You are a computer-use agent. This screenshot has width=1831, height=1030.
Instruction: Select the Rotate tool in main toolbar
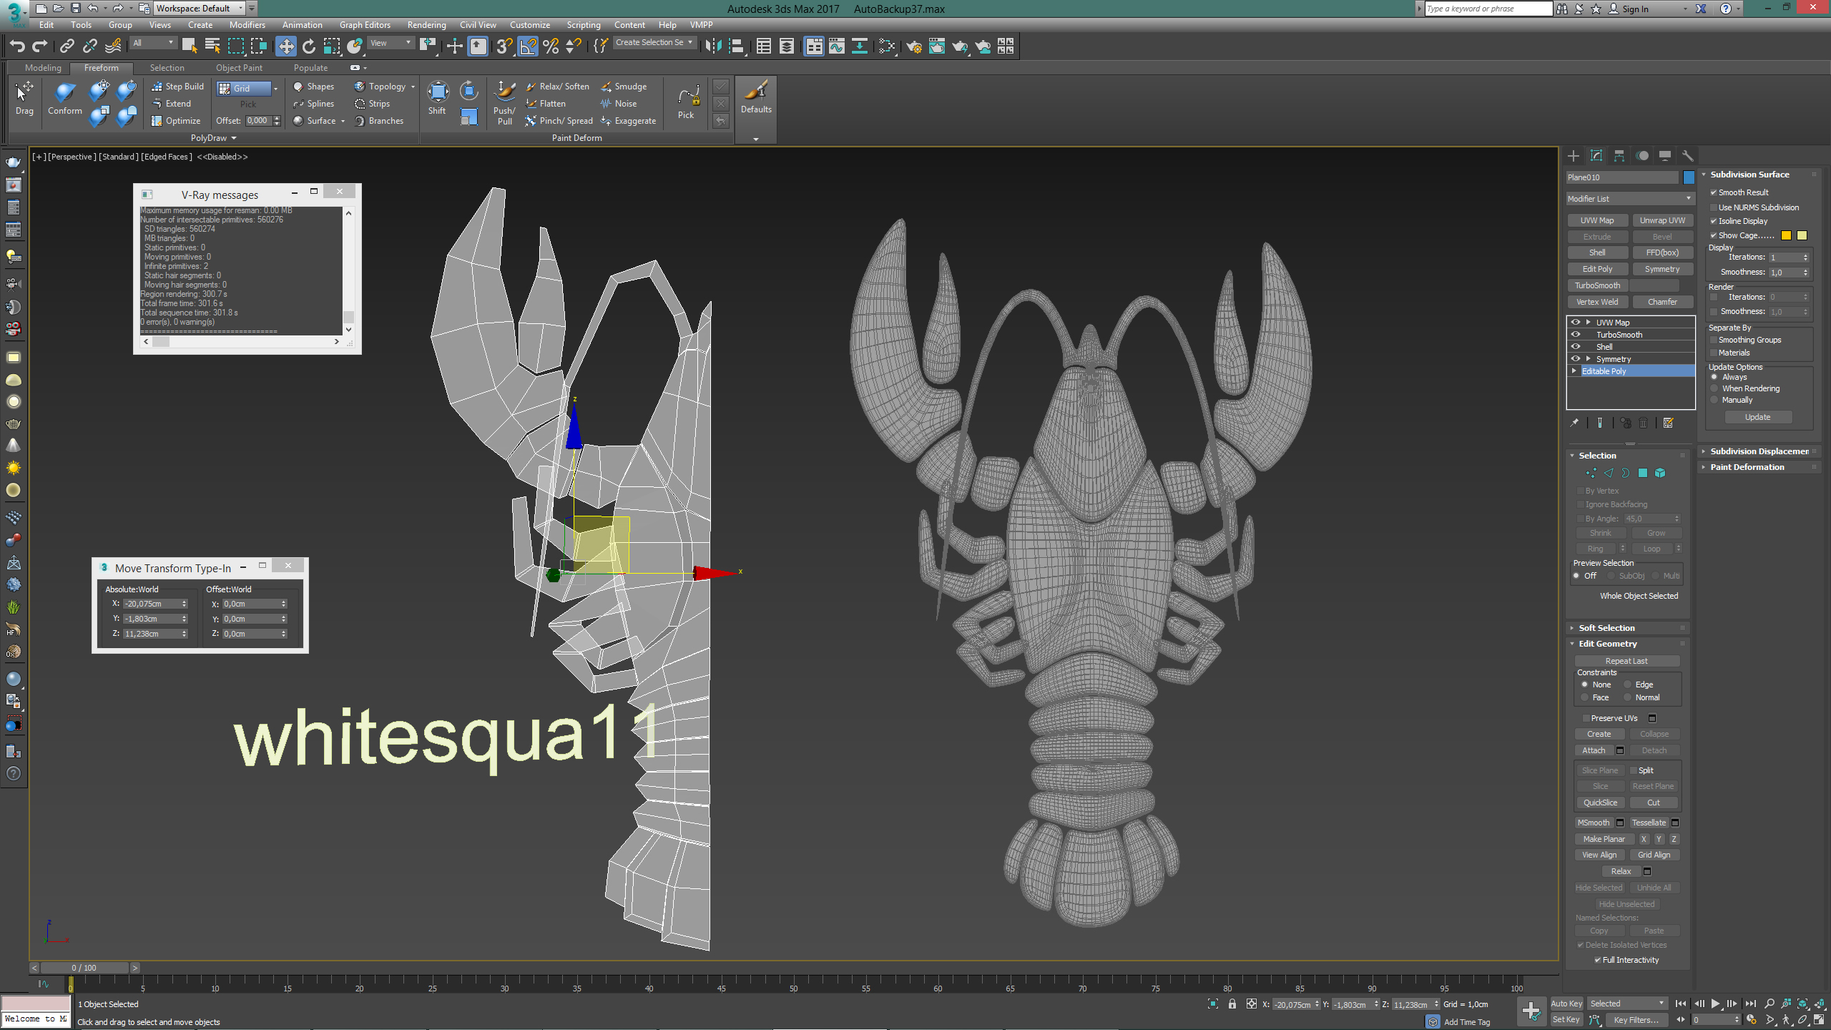pos(309,46)
